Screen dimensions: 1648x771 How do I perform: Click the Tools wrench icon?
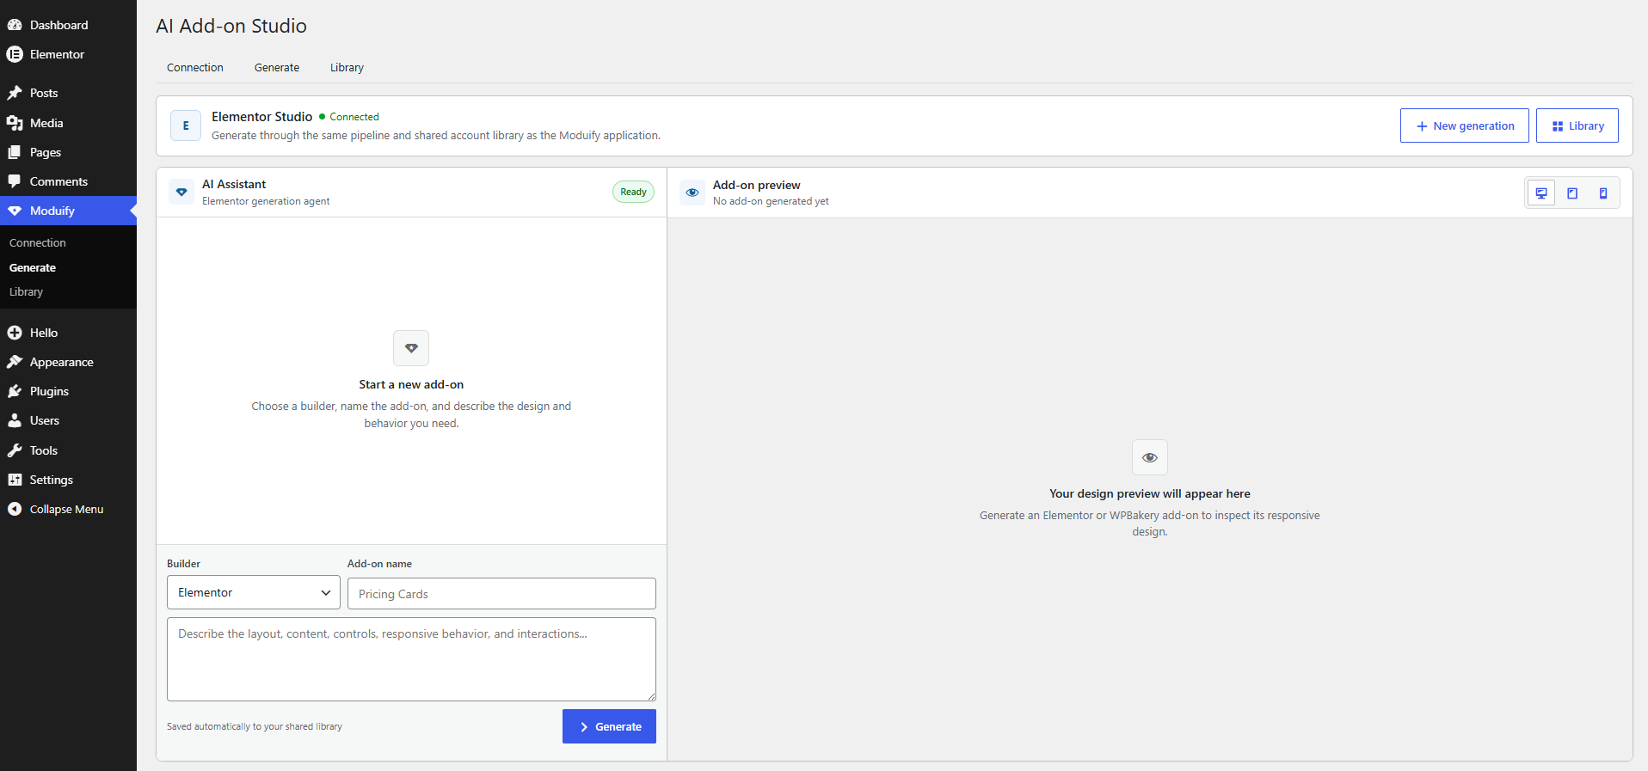coord(15,450)
